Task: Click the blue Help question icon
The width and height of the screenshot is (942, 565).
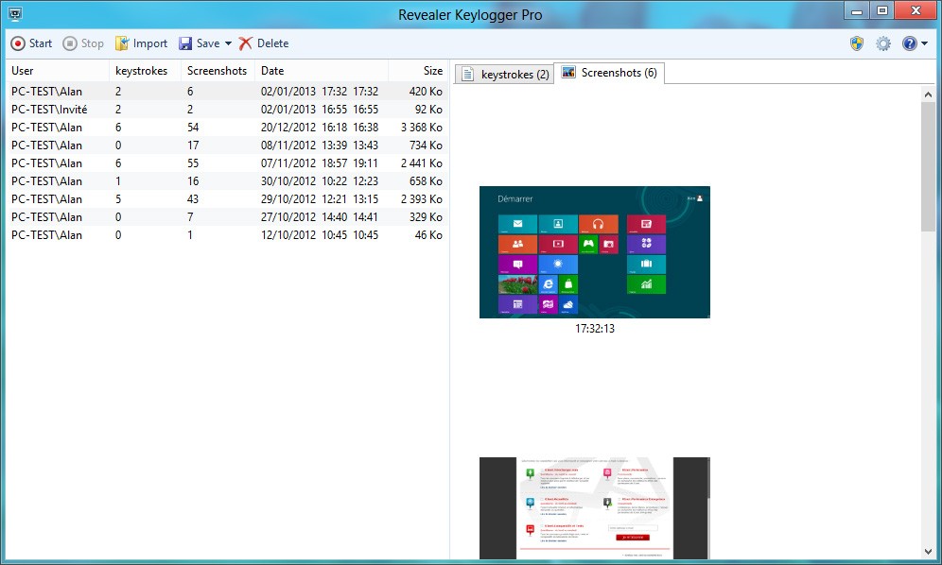Action: coord(910,43)
